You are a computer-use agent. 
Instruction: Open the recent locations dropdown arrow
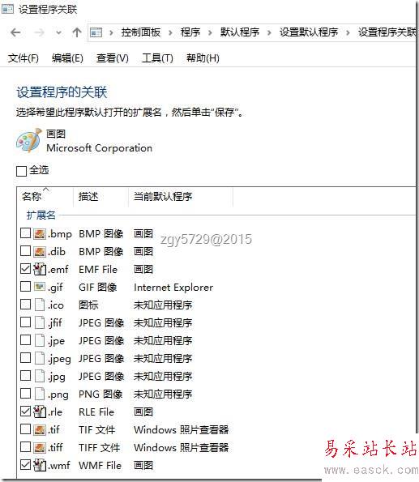(59, 32)
